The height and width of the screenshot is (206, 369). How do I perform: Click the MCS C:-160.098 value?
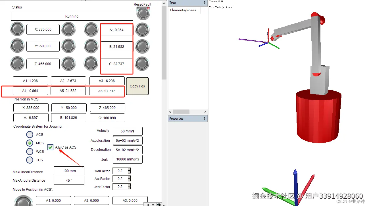[107, 118]
